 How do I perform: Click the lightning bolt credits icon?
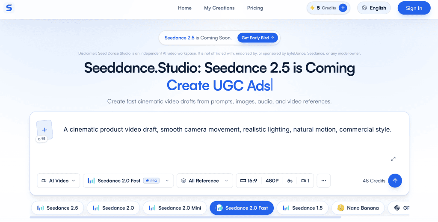coord(312,8)
